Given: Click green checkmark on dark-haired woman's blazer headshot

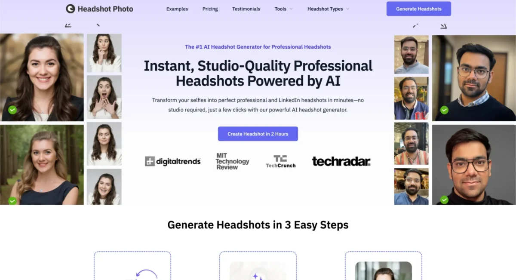Looking at the screenshot, I should (x=12, y=110).
